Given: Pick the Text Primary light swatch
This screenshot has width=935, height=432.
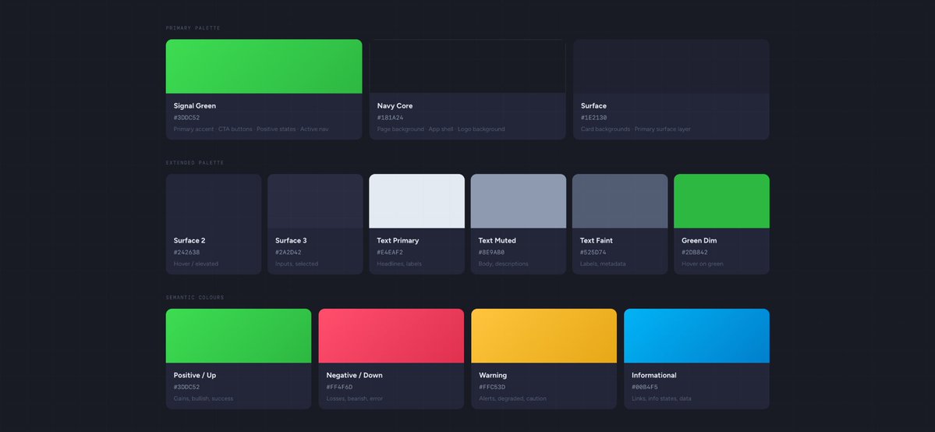Looking at the screenshot, I should [417, 201].
